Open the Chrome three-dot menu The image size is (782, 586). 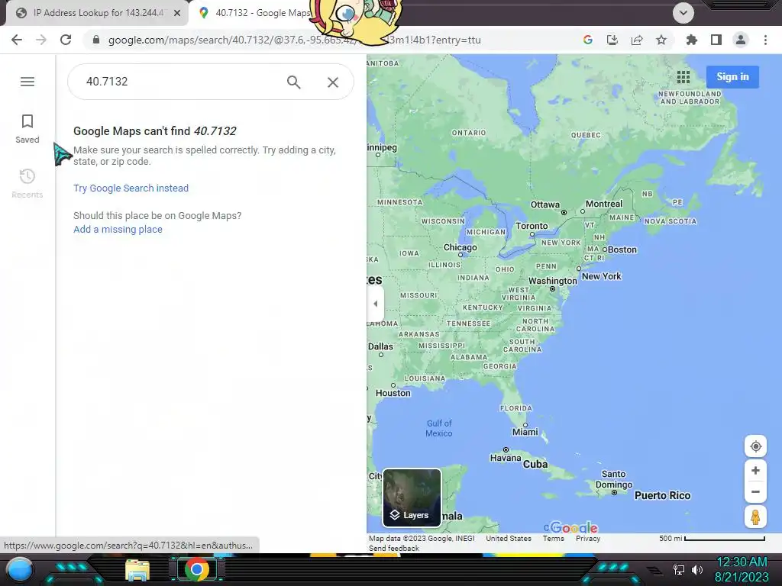[x=765, y=40]
